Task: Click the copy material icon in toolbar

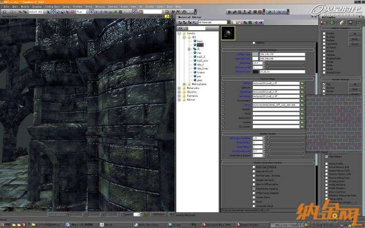Action: click(x=245, y=22)
